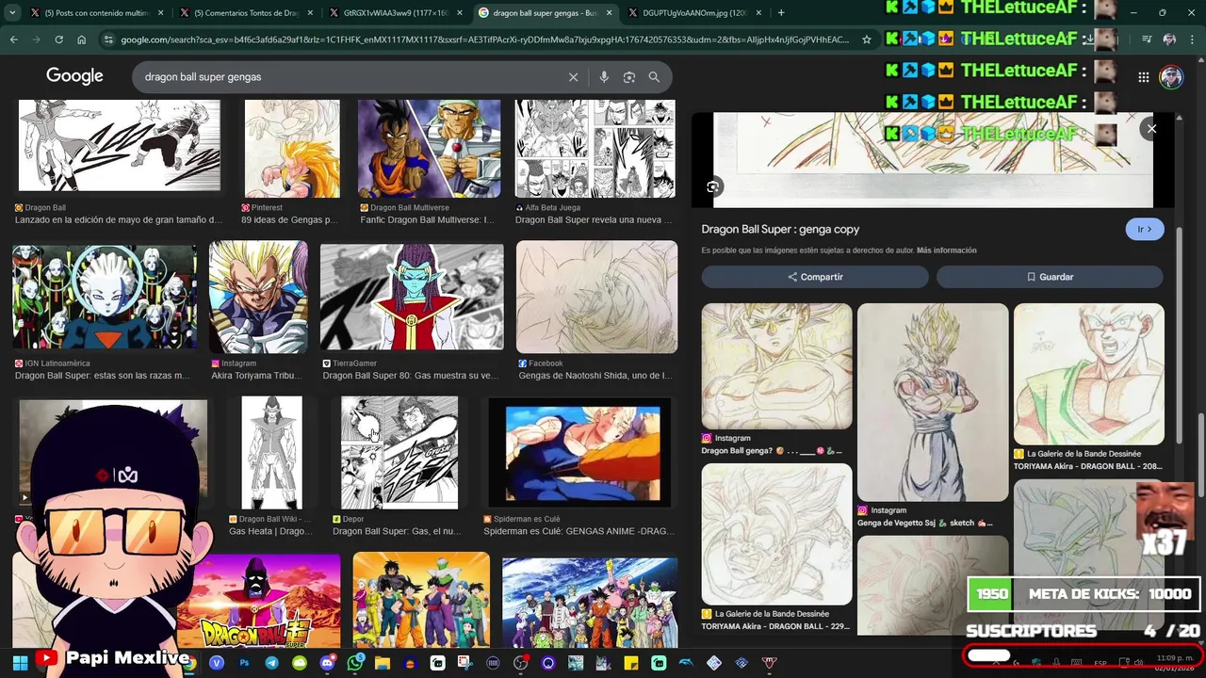The width and height of the screenshot is (1206, 678).
Task: Click the magnifying glass search icon
Action: 654,77
